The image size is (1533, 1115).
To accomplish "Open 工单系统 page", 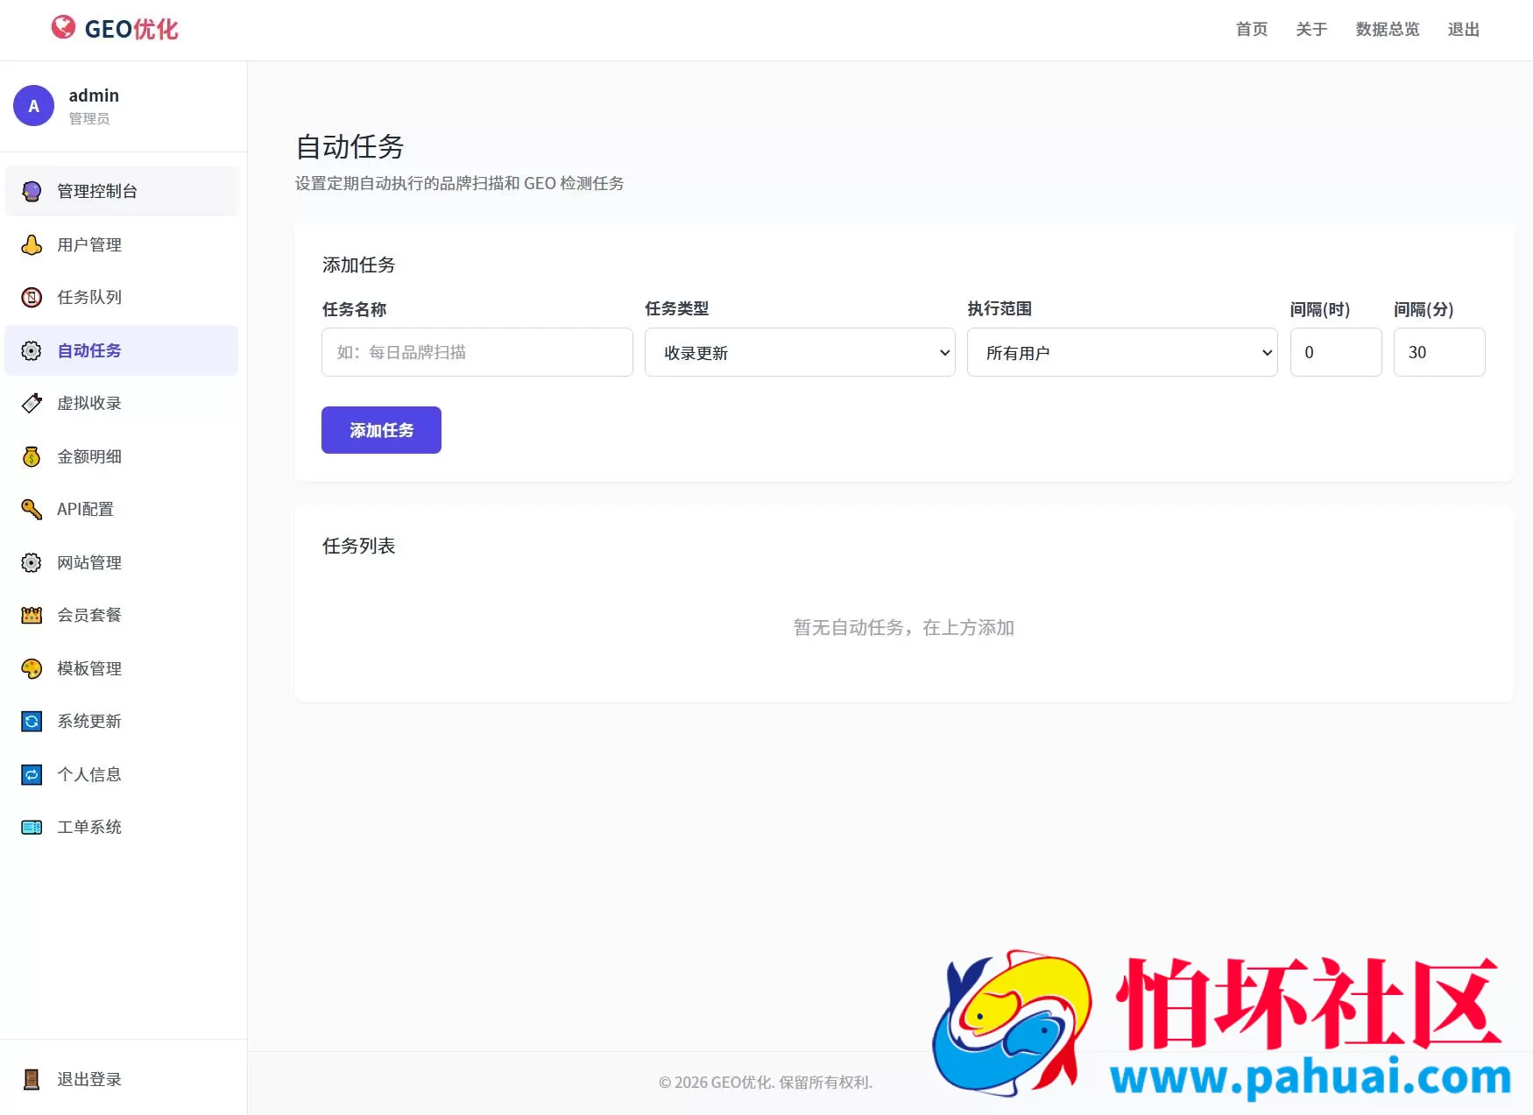I will [122, 827].
